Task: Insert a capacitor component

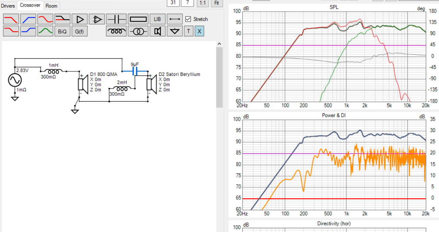Action: [116, 19]
